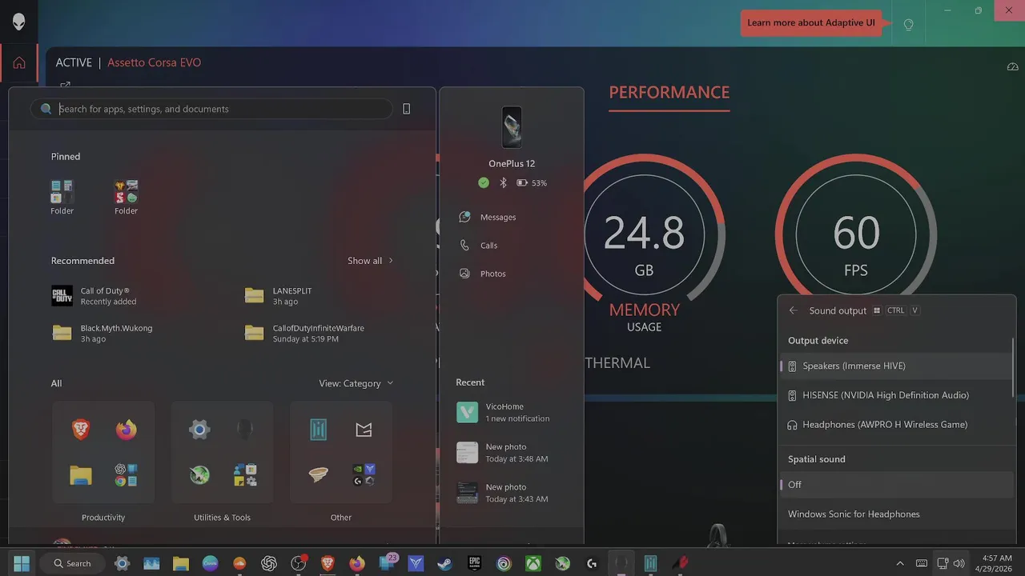
Task: Open Steam from the taskbar
Action: point(444,563)
